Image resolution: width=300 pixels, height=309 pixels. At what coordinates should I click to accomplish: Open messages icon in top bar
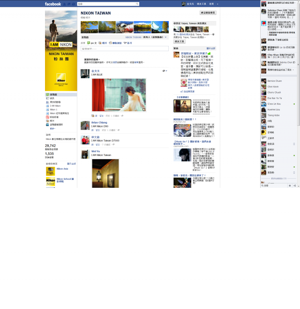click(x=69, y=4)
